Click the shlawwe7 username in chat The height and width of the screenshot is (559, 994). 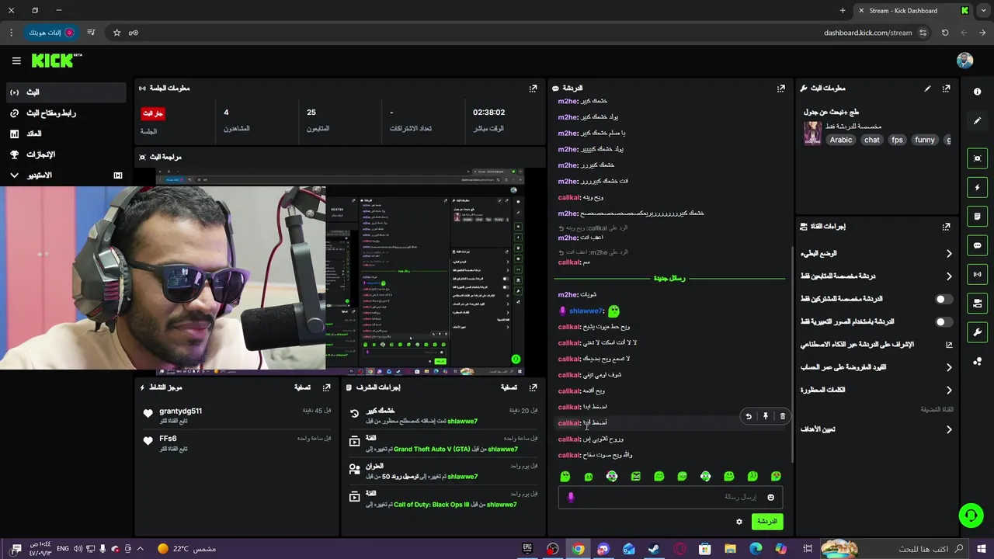tap(586, 311)
